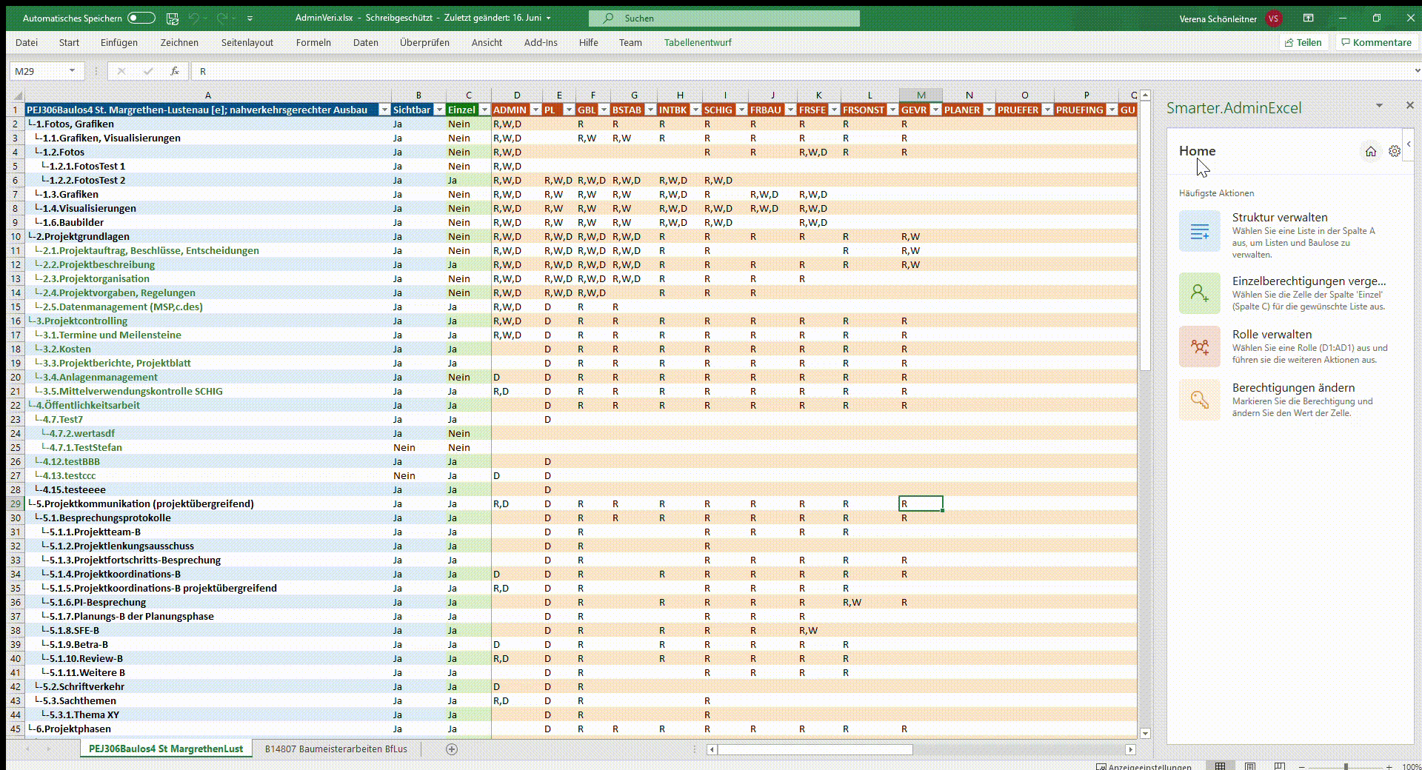
Task: Open the B14807 Baumeisterarbeiten BfLus sheet tab
Action: pos(336,749)
